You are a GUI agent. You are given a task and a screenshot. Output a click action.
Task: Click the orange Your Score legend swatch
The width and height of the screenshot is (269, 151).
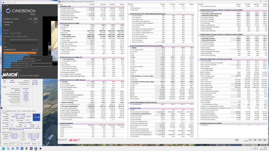(x=4, y=70)
